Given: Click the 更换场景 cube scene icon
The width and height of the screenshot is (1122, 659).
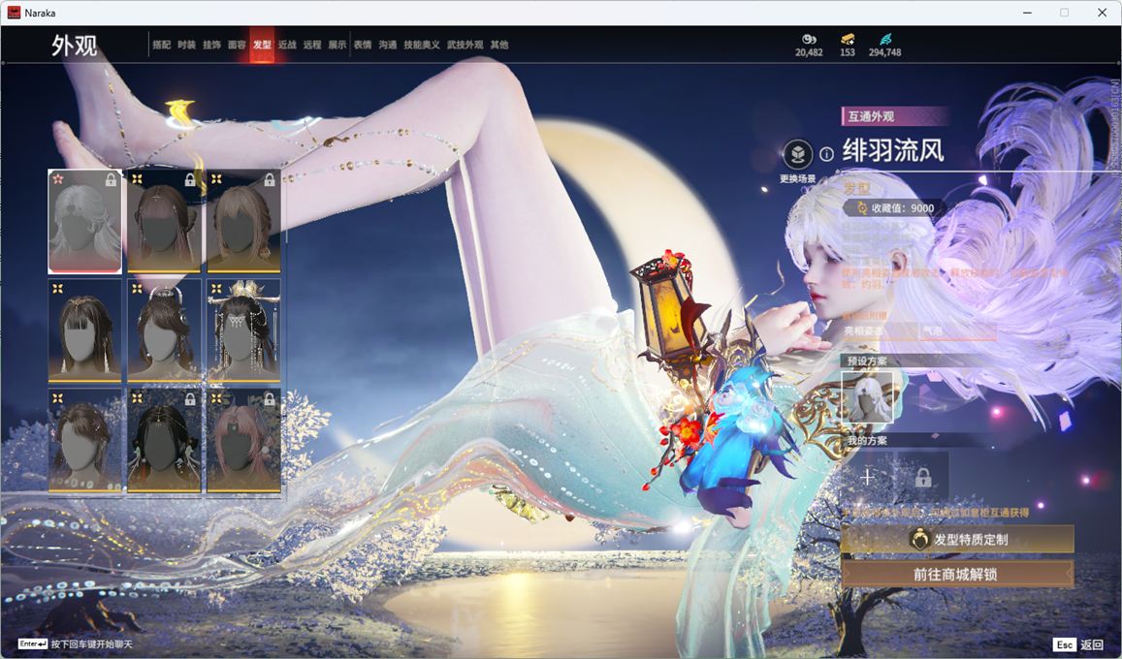Looking at the screenshot, I should click(797, 154).
